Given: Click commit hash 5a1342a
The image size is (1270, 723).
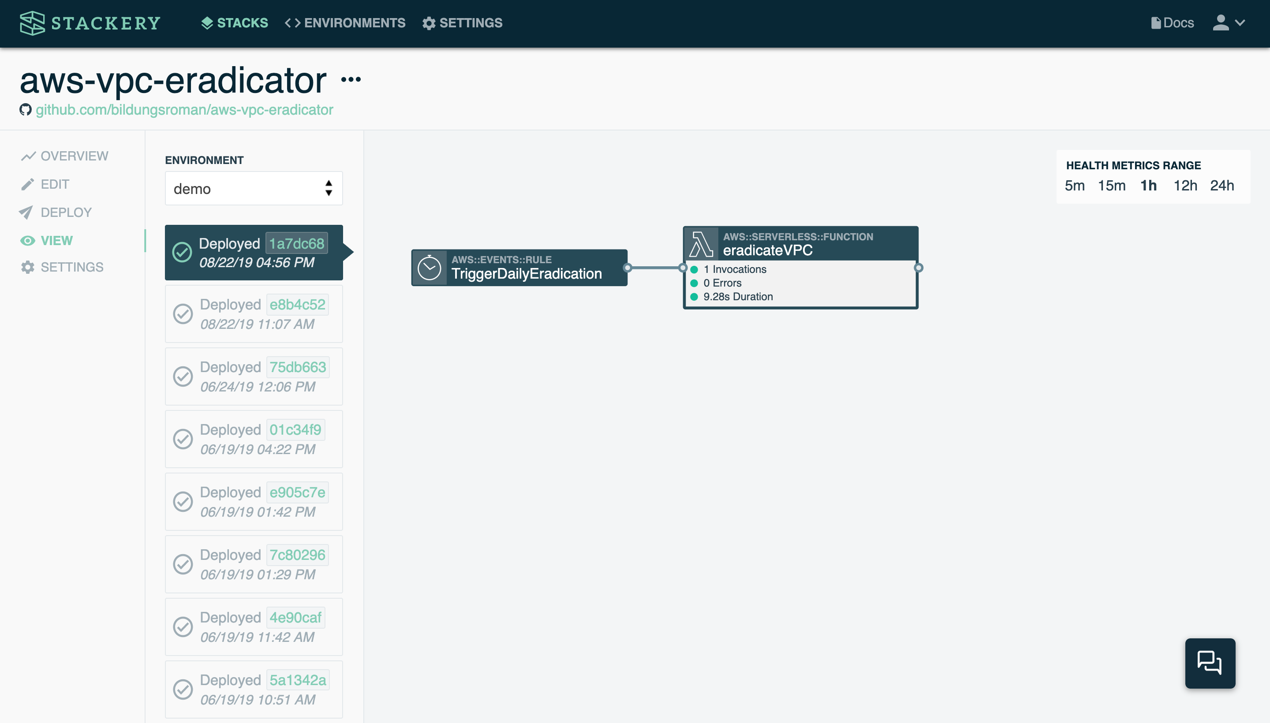Looking at the screenshot, I should click(x=298, y=680).
